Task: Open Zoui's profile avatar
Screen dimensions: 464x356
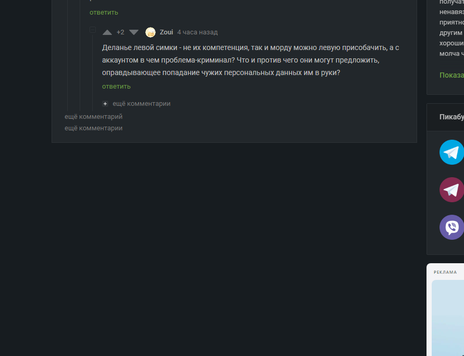Action: [x=151, y=32]
